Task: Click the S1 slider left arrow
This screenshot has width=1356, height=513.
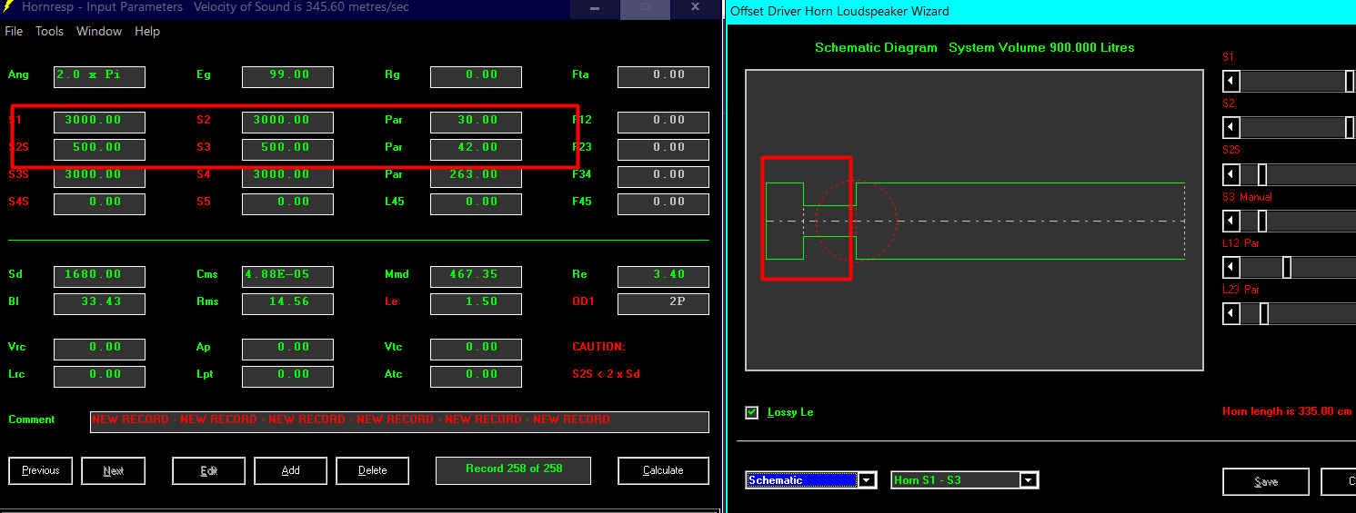Action: [x=1231, y=81]
